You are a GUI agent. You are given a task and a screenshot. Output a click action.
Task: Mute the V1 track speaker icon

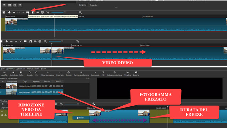tap(2, 115)
